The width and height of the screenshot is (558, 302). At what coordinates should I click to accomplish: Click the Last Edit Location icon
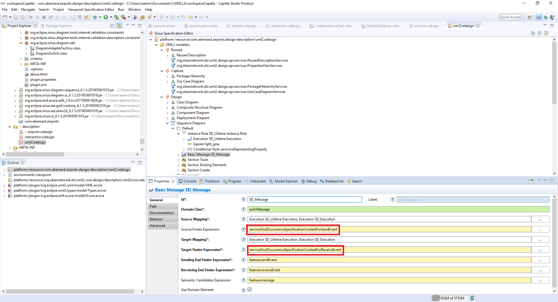coord(184,17)
